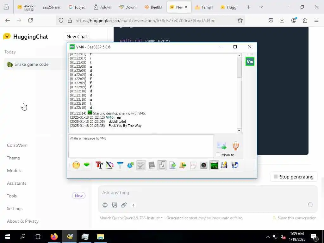Open the font color picker pencil icon
The image size is (324, 243).
110,165
